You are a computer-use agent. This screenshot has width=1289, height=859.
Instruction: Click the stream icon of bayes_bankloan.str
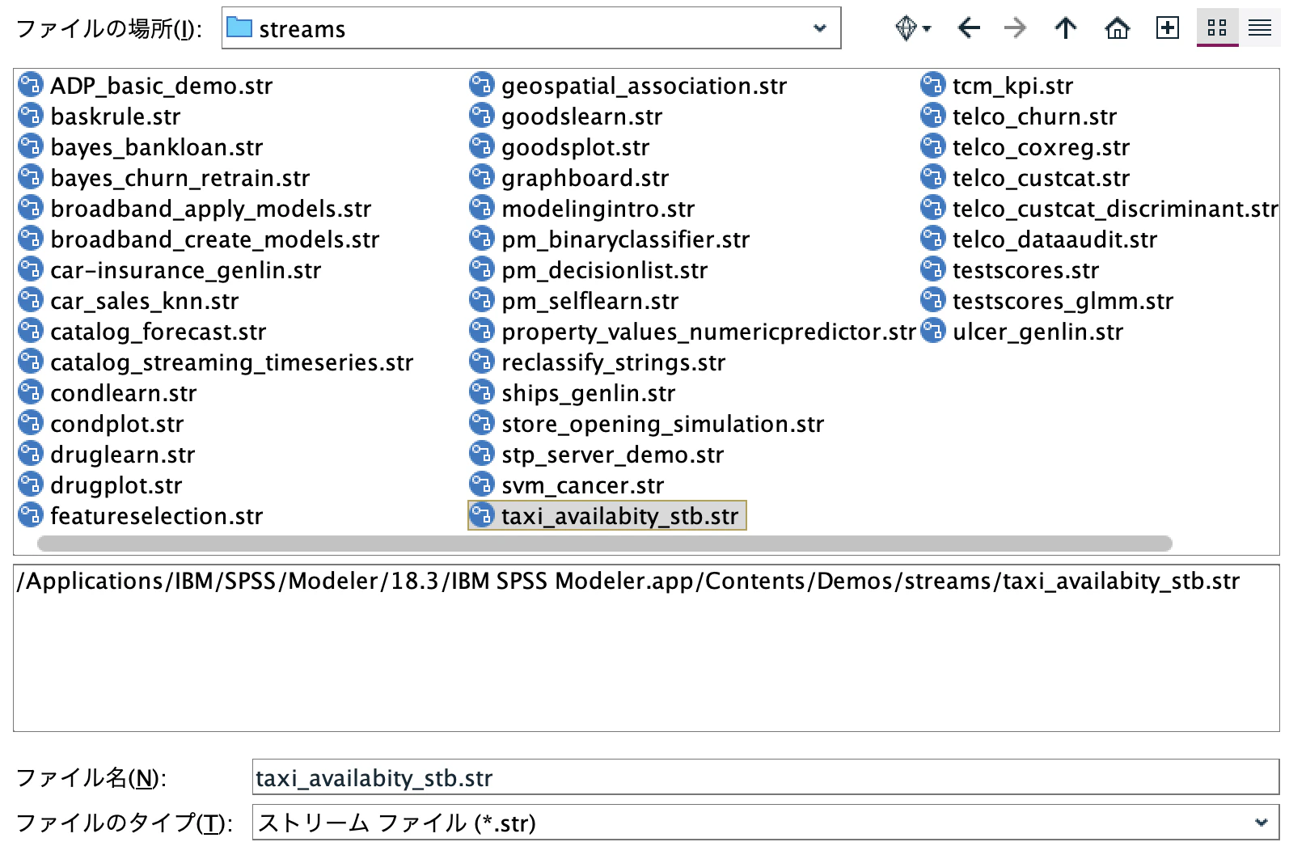point(31,146)
